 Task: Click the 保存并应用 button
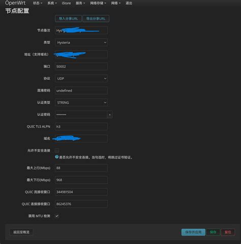click(x=193, y=232)
